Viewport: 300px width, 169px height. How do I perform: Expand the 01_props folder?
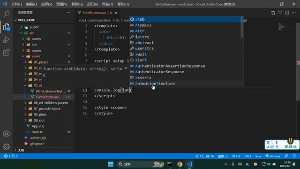point(44,62)
